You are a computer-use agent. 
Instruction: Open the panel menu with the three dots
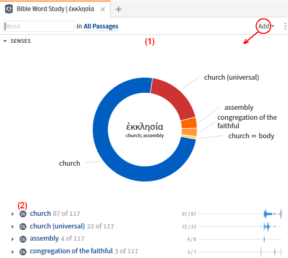click(x=285, y=26)
